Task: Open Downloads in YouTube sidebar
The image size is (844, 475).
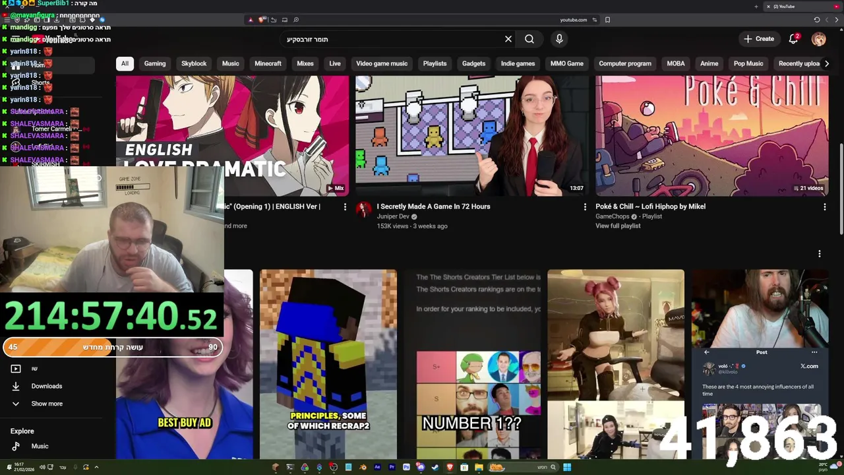Action: tap(46, 386)
